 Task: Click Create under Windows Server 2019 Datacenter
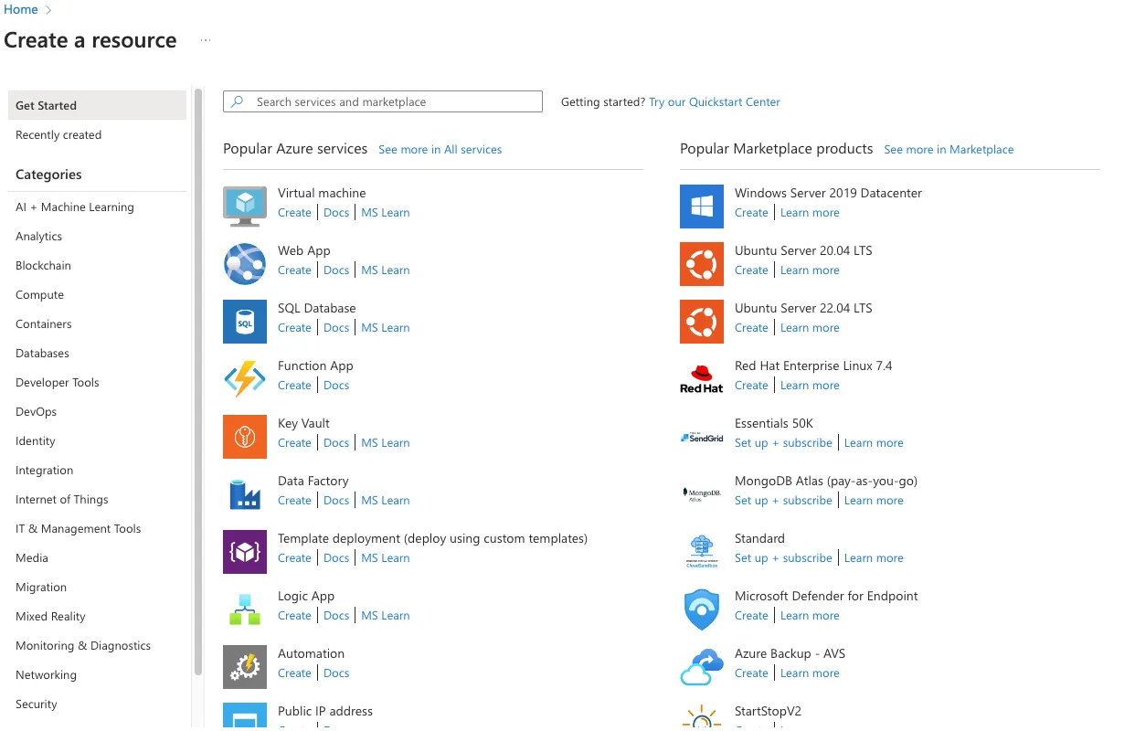click(x=751, y=213)
